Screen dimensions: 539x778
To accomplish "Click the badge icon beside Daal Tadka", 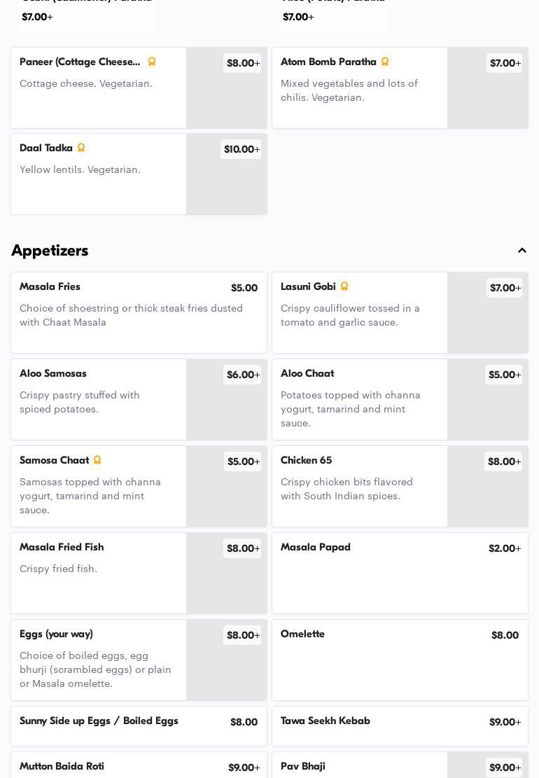I will (81, 148).
